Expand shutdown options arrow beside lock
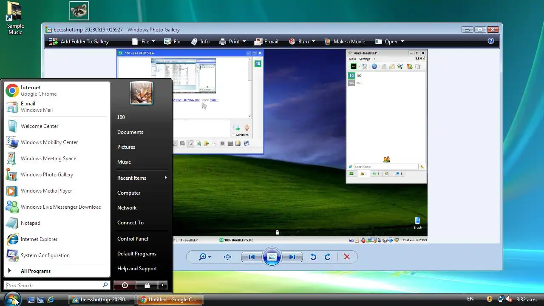Image resolution: width=544 pixels, height=306 pixels. [x=163, y=285]
